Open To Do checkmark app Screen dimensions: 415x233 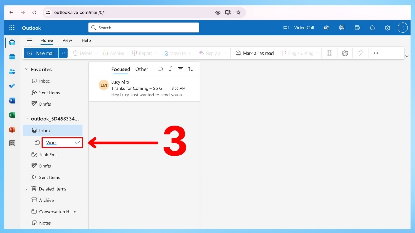(12, 86)
